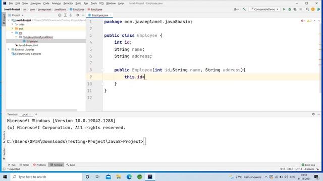Open the Run tool window button
This screenshot has width=323, height=181.
pos(12,165)
